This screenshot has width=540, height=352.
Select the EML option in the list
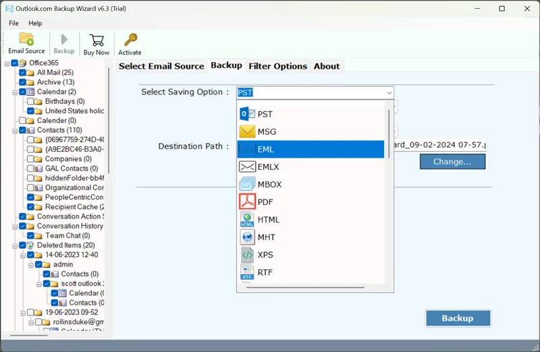coord(310,149)
